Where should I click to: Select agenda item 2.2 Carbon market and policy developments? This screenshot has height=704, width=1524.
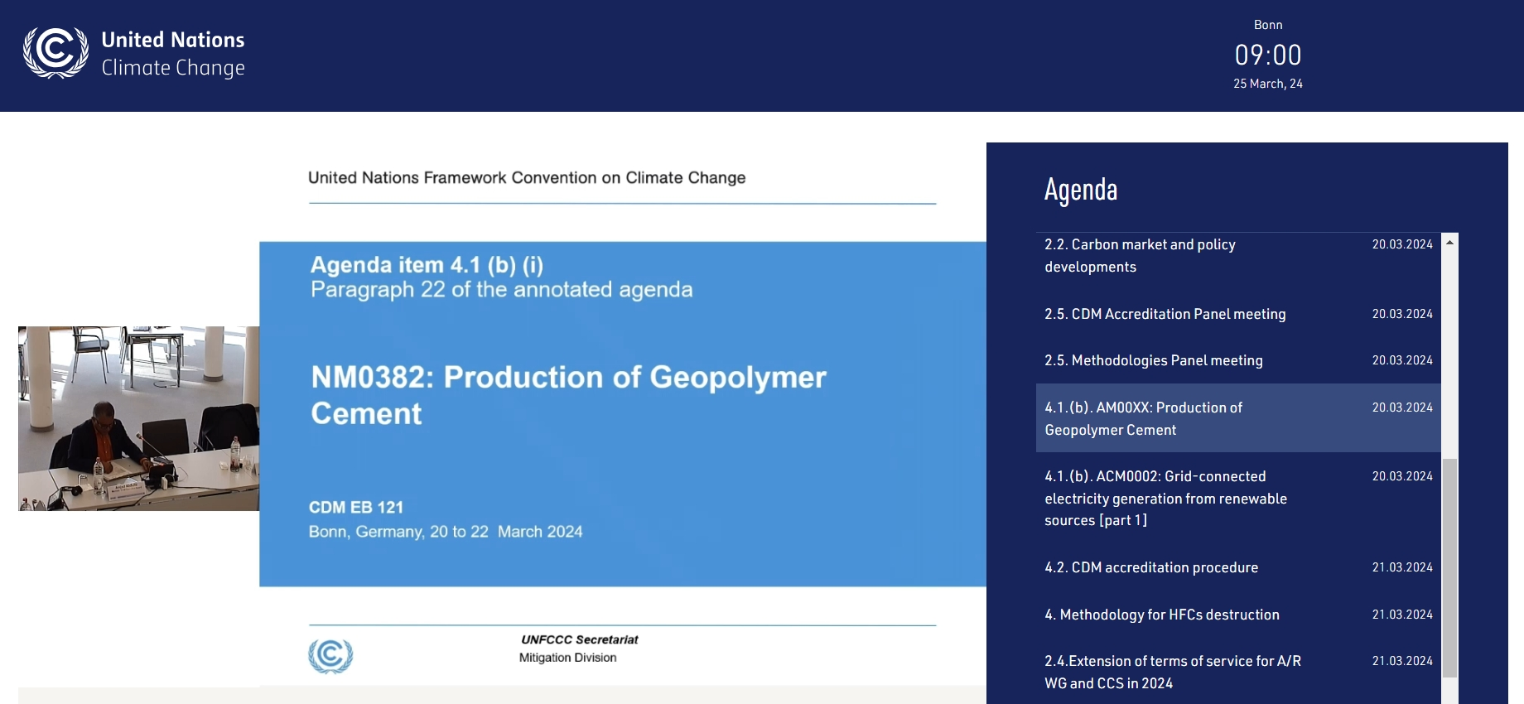[x=1238, y=255]
